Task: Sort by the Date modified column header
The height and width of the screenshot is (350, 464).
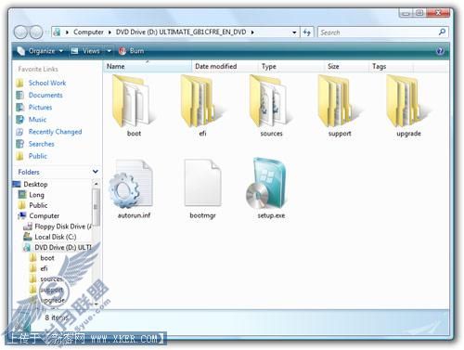Action: point(225,66)
